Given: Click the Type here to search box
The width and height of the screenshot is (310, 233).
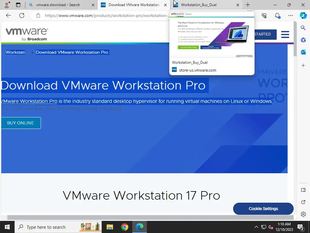Looking at the screenshot, I should tap(58, 227).
